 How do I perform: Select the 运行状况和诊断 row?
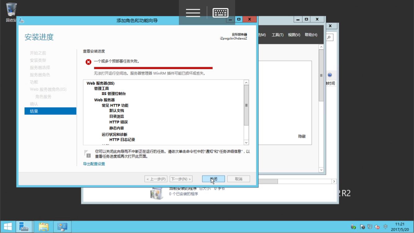click(115, 134)
